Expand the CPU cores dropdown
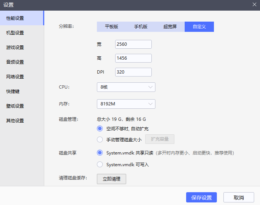Viewport: 260px width, 205px height. 126,87
